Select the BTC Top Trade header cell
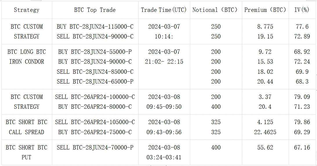 click(x=95, y=10)
